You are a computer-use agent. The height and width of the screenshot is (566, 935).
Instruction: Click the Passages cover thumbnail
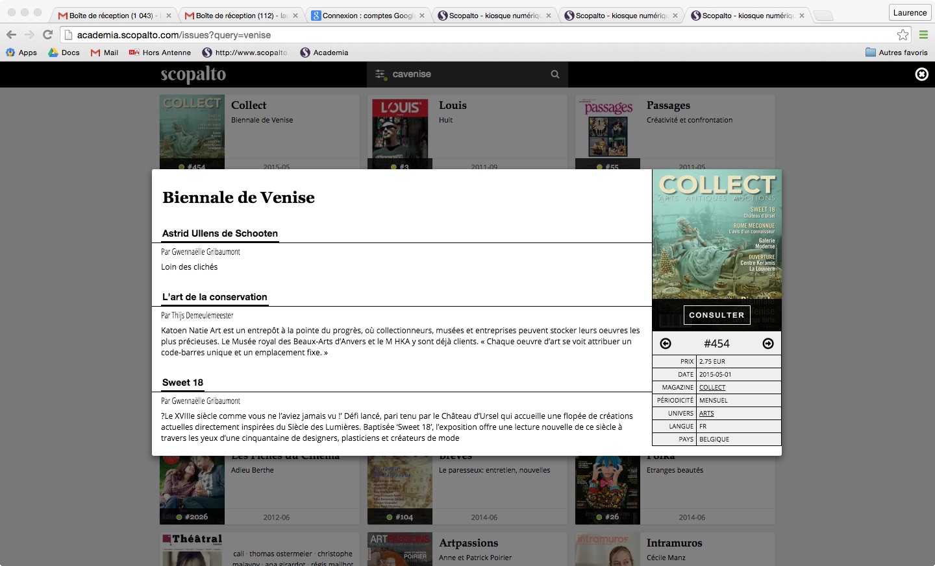(608, 132)
